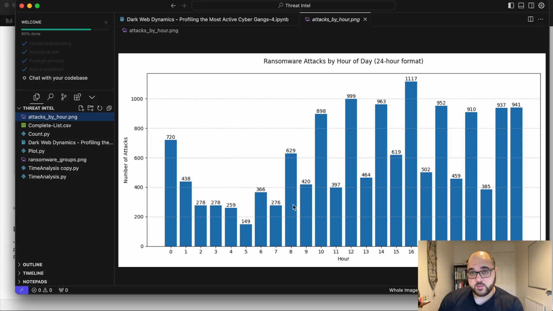The image size is (553, 311).
Task: Click Chat with your codebase
Action: click(x=58, y=78)
